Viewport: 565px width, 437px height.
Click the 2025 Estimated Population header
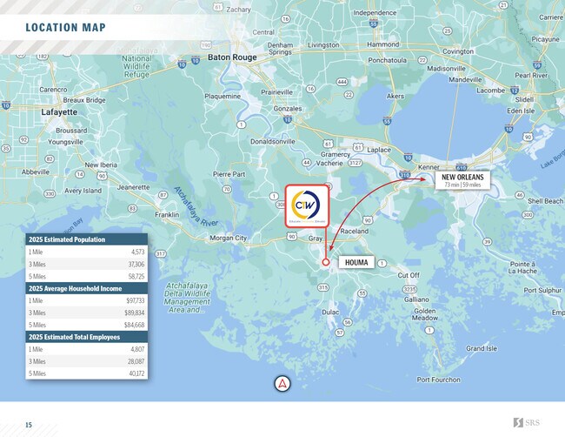(86, 239)
